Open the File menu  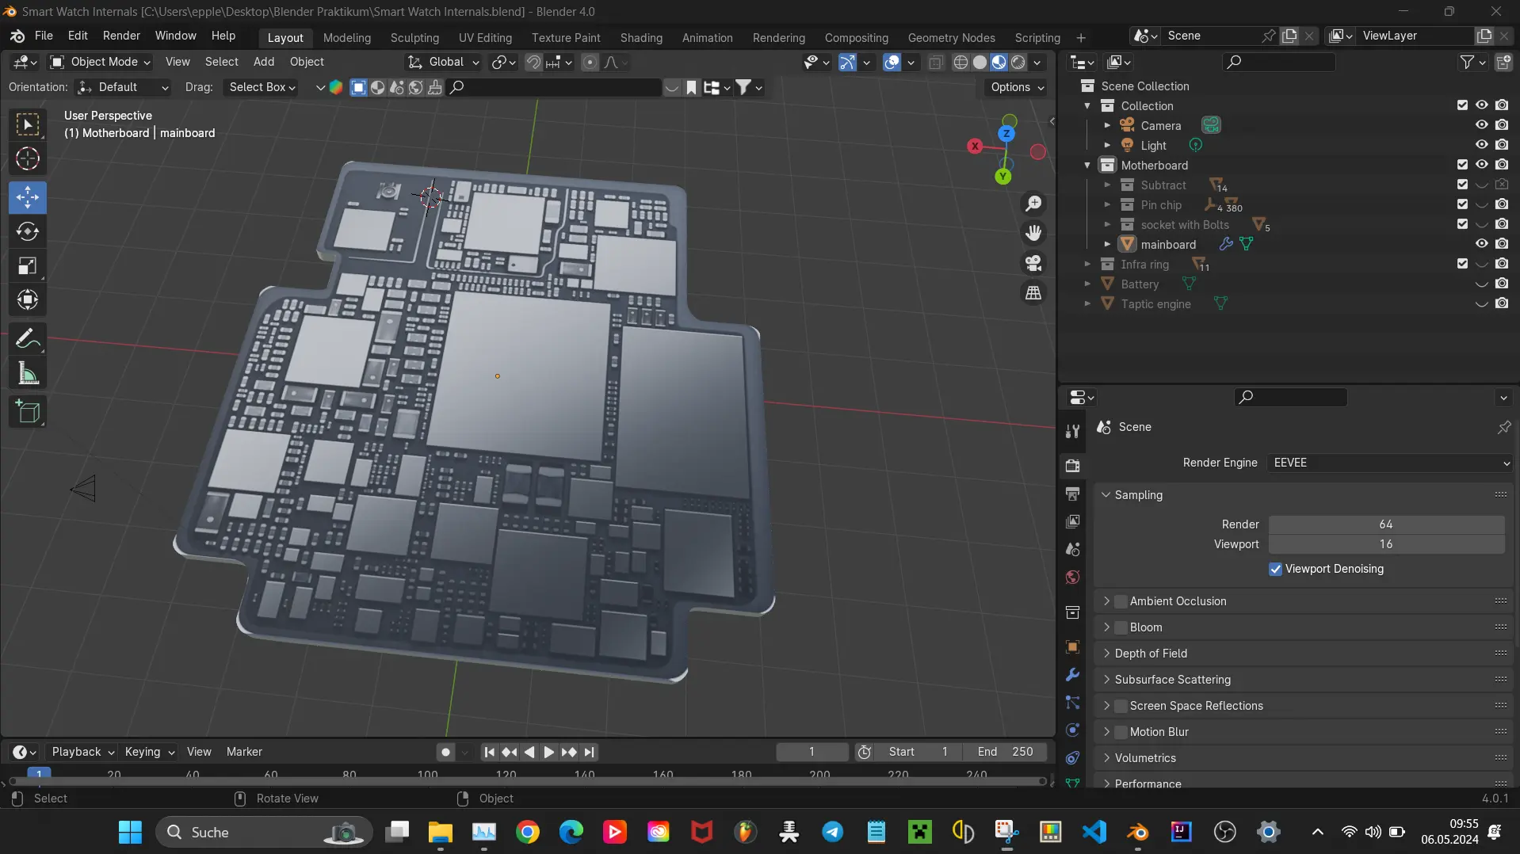(44, 36)
